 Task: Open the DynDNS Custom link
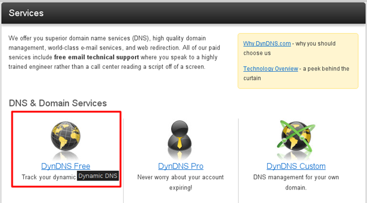click(x=296, y=166)
